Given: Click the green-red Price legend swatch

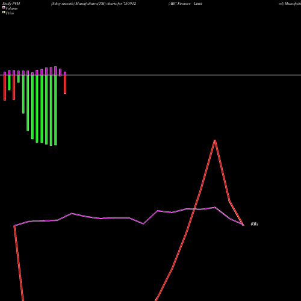Looking at the screenshot, I should point(4,12).
